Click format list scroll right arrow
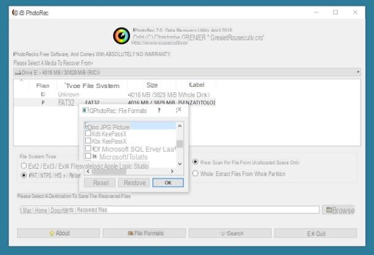Image resolution: width=374 pixels, height=255 pixels. pyautogui.click(x=172, y=171)
